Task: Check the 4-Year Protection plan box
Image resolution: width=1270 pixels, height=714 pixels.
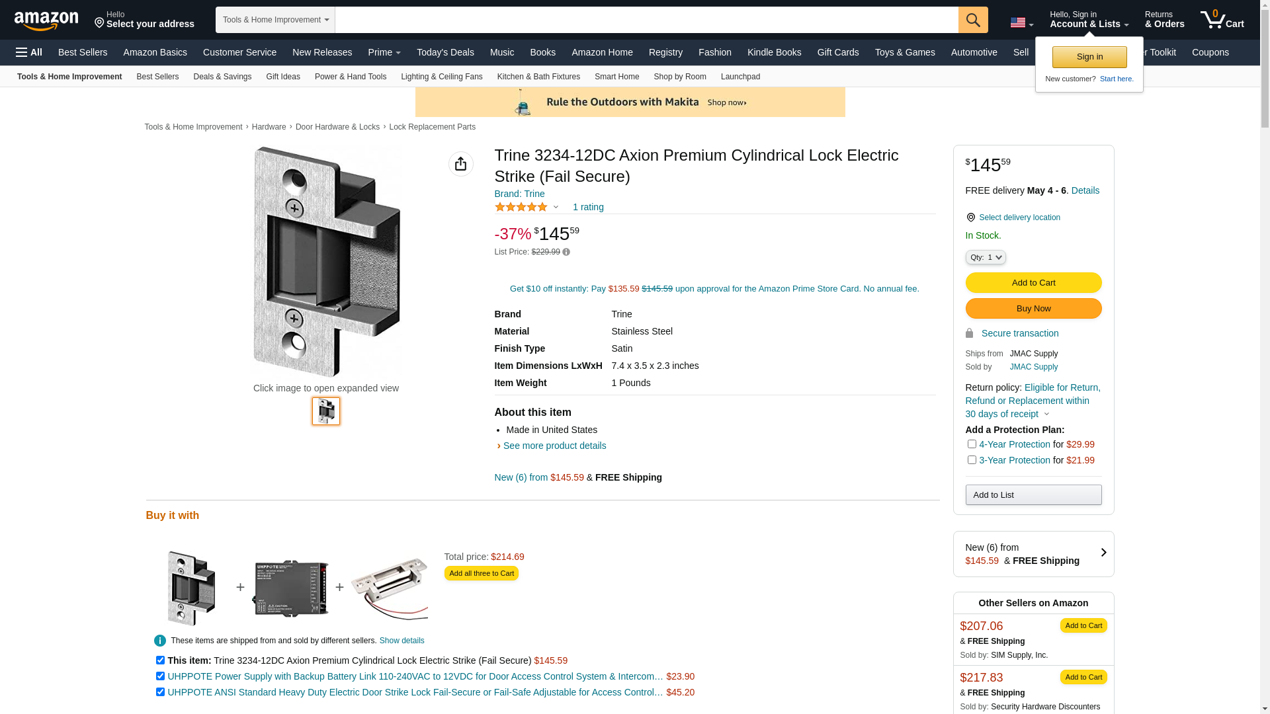Action: pos(972,444)
